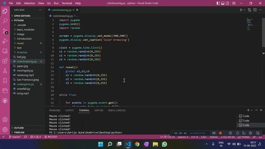Open movingobj.py in the explorer
Image resolution: width=265 pixels, height=149 pixels.
(28, 71)
